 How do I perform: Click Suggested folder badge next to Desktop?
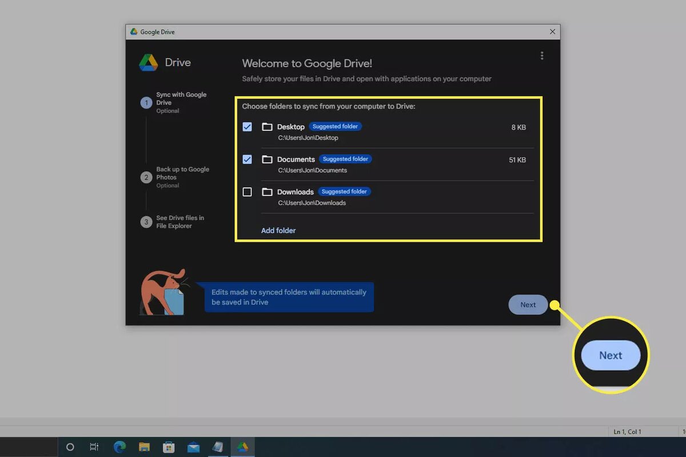pyautogui.click(x=335, y=126)
